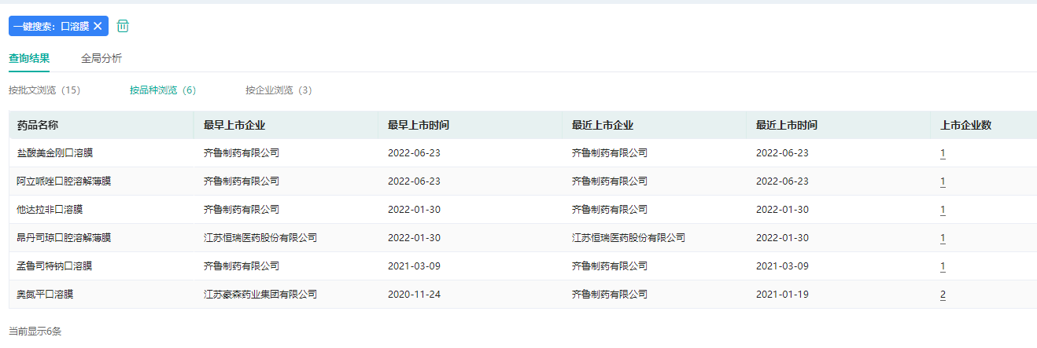Open company count link for 盐酸美金刚口溶膜
This screenshot has width=1037, height=348.
943,153
